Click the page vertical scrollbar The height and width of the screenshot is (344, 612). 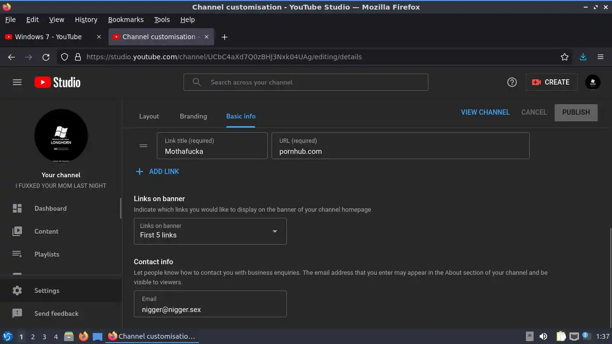click(x=610, y=278)
